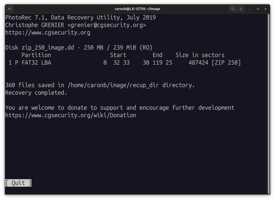
Task: Click the Recovery completed message
Action: pyautogui.click(x=36, y=93)
